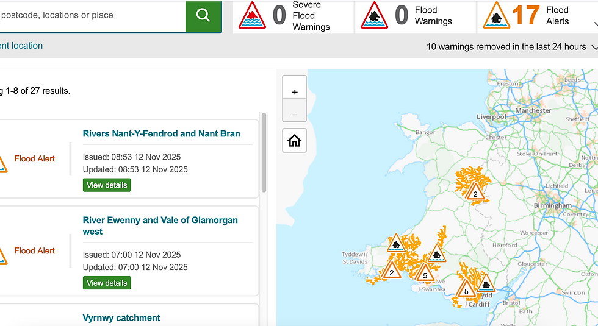The height and width of the screenshot is (326, 598).
Task: Reset map with the home icon
Action: click(x=295, y=141)
